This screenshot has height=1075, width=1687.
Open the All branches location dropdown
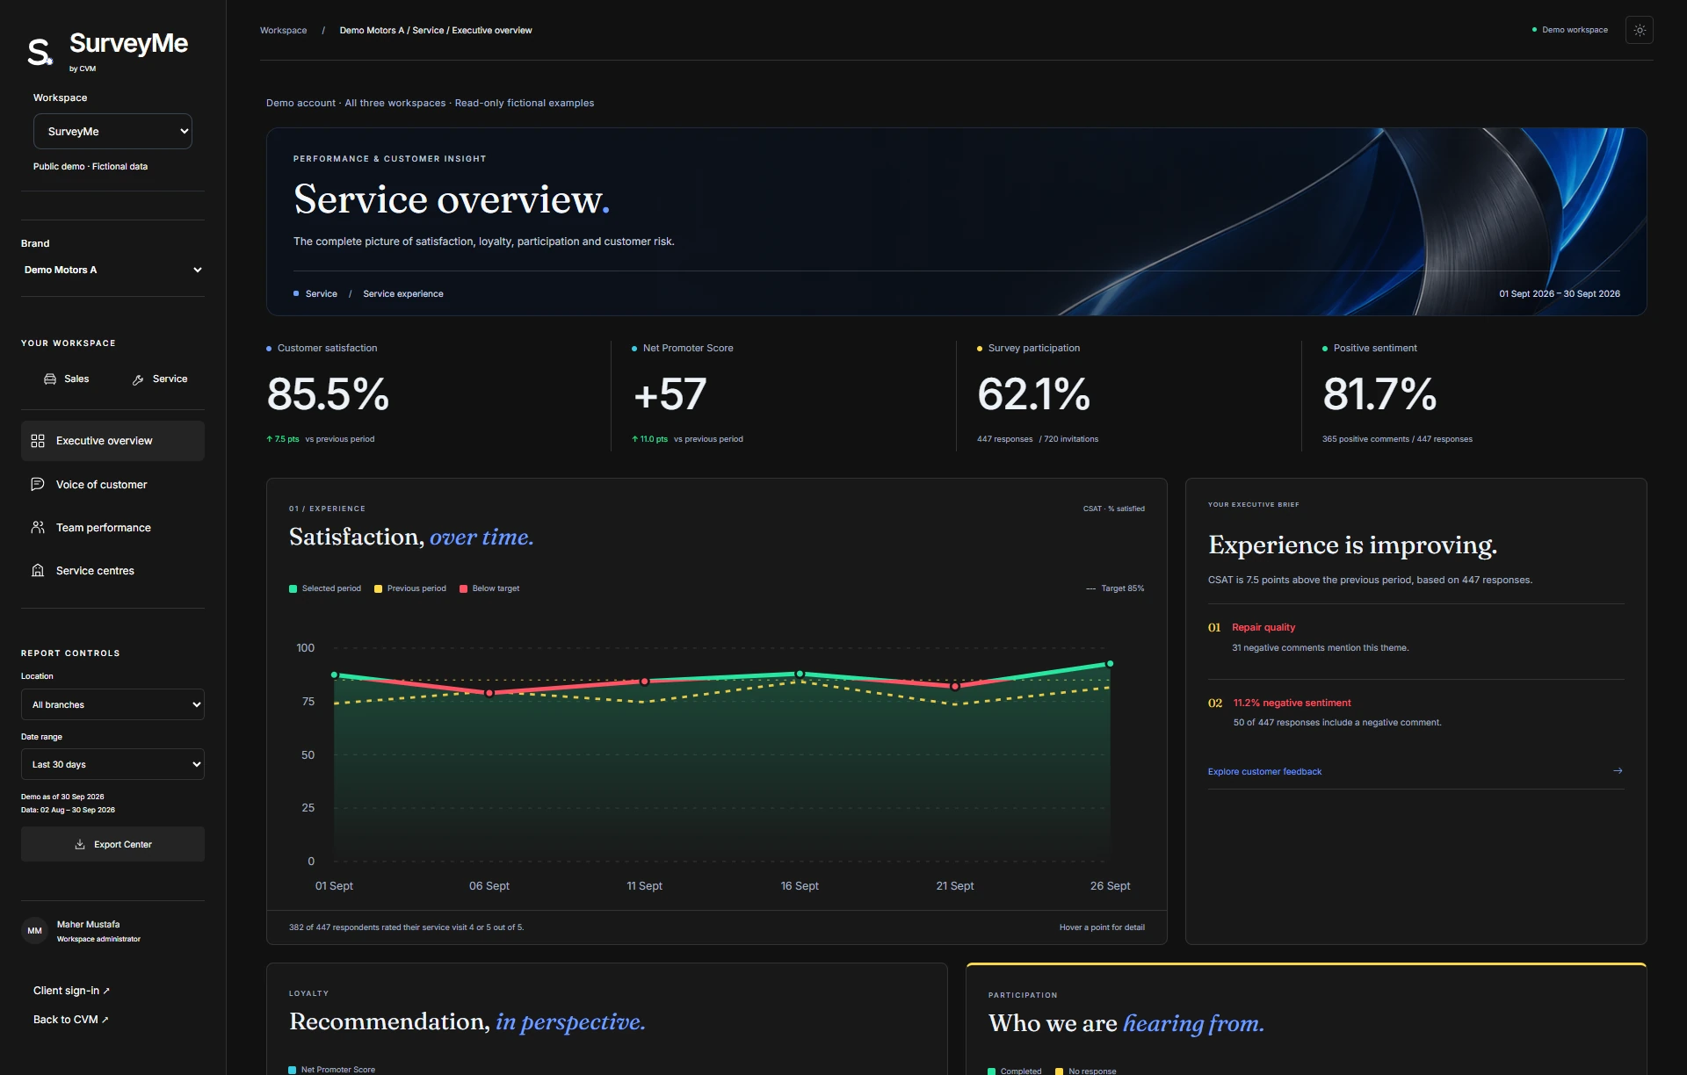[112, 704]
